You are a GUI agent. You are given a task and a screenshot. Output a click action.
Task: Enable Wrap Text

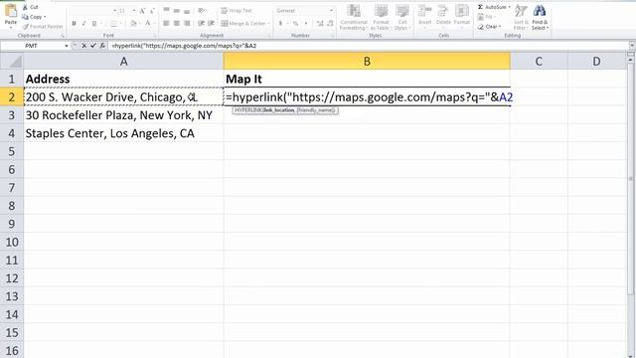[x=237, y=11]
